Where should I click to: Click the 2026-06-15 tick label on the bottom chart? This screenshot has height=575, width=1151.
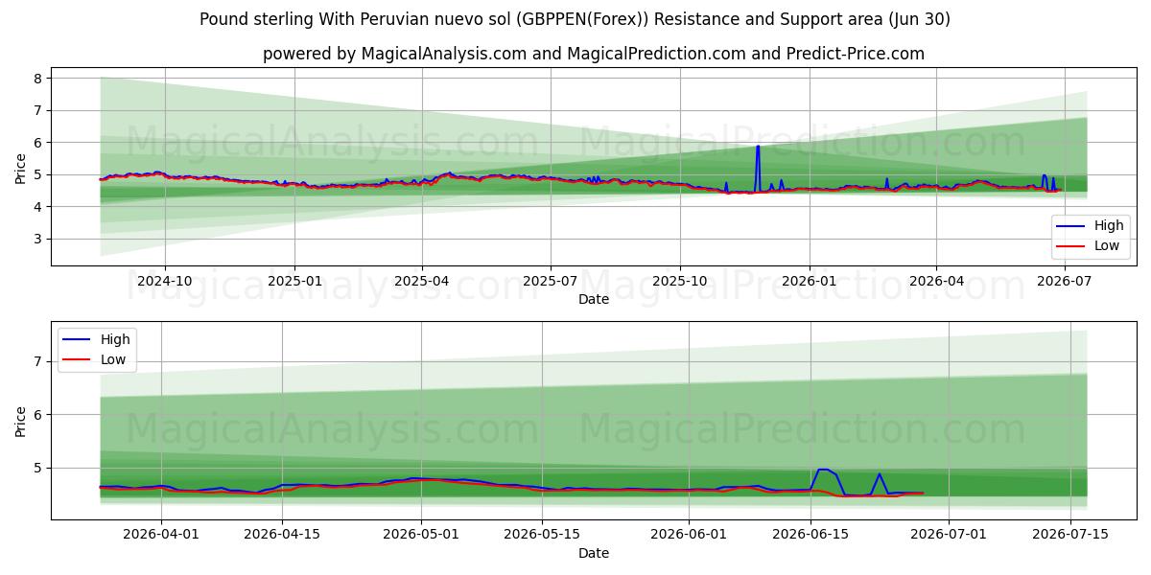coord(811,535)
